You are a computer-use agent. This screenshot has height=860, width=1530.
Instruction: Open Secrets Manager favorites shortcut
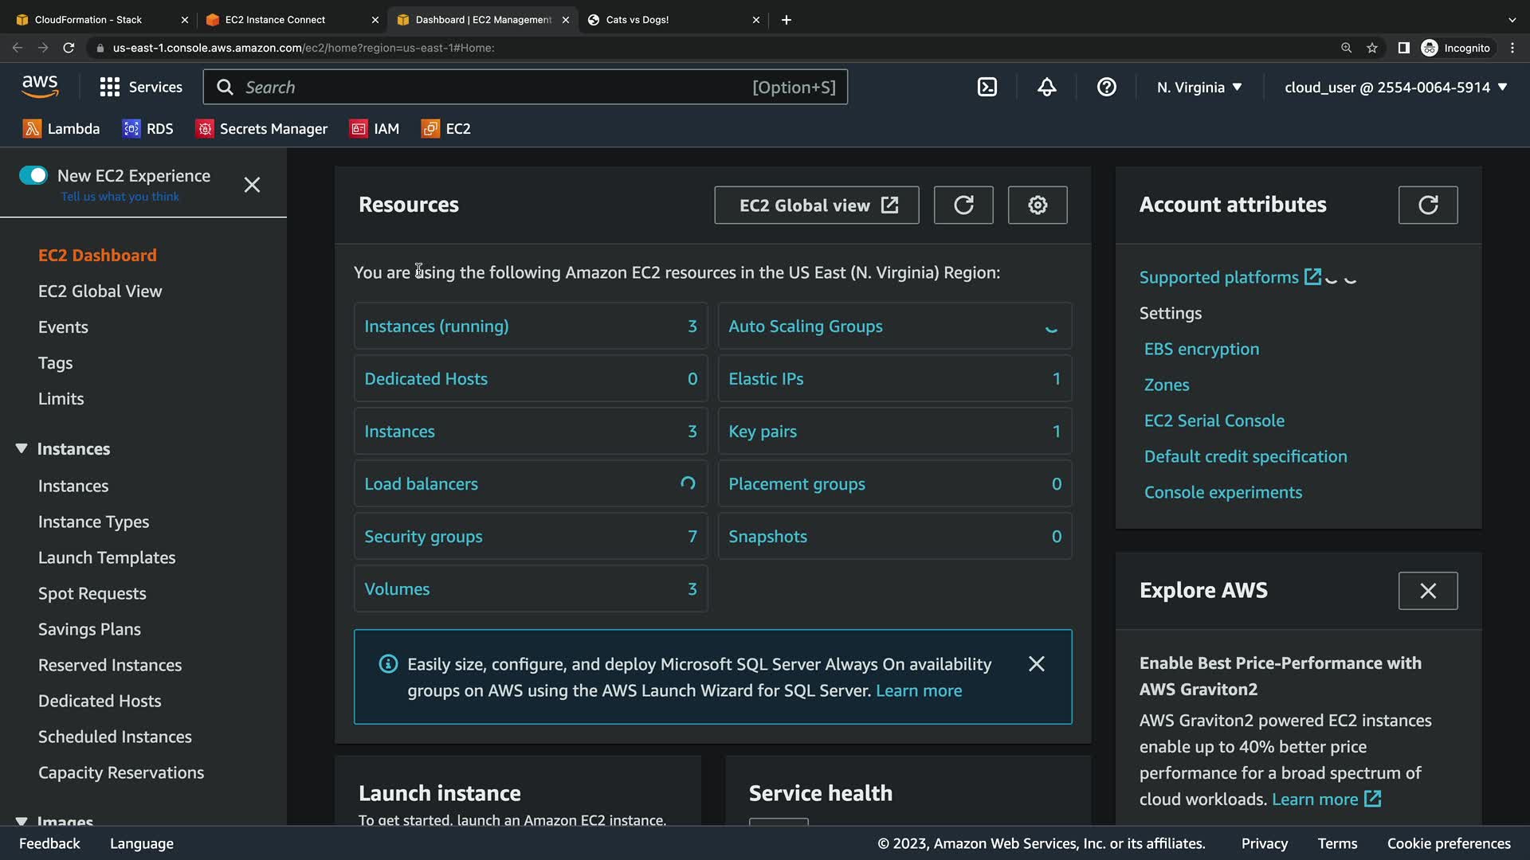point(261,128)
